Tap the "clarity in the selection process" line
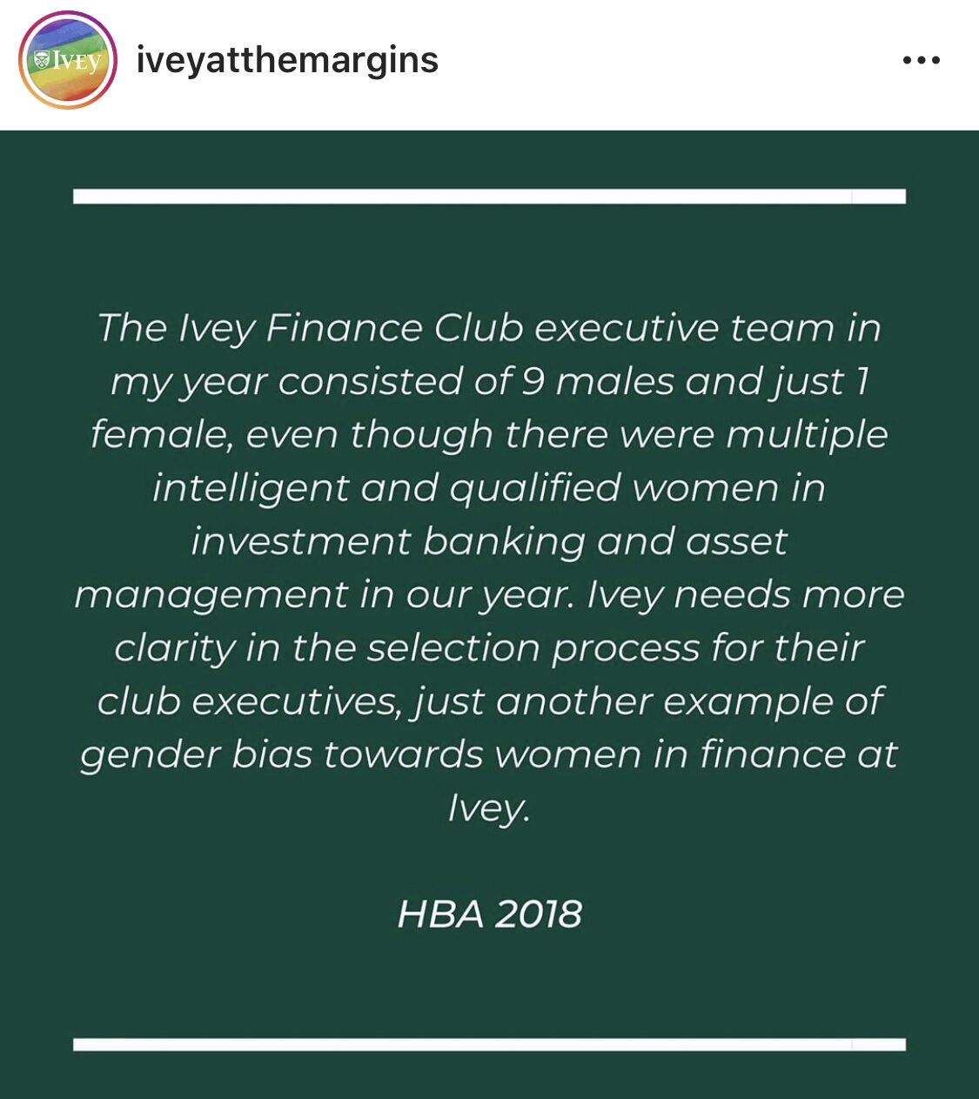Viewport: 979px width, 1099px height. tap(489, 648)
